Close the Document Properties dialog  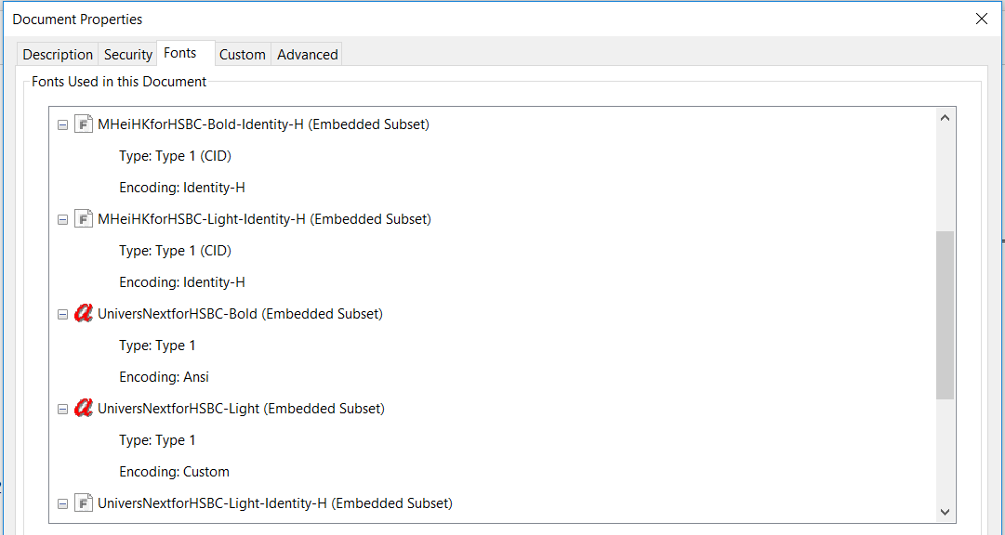(x=982, y=19)
